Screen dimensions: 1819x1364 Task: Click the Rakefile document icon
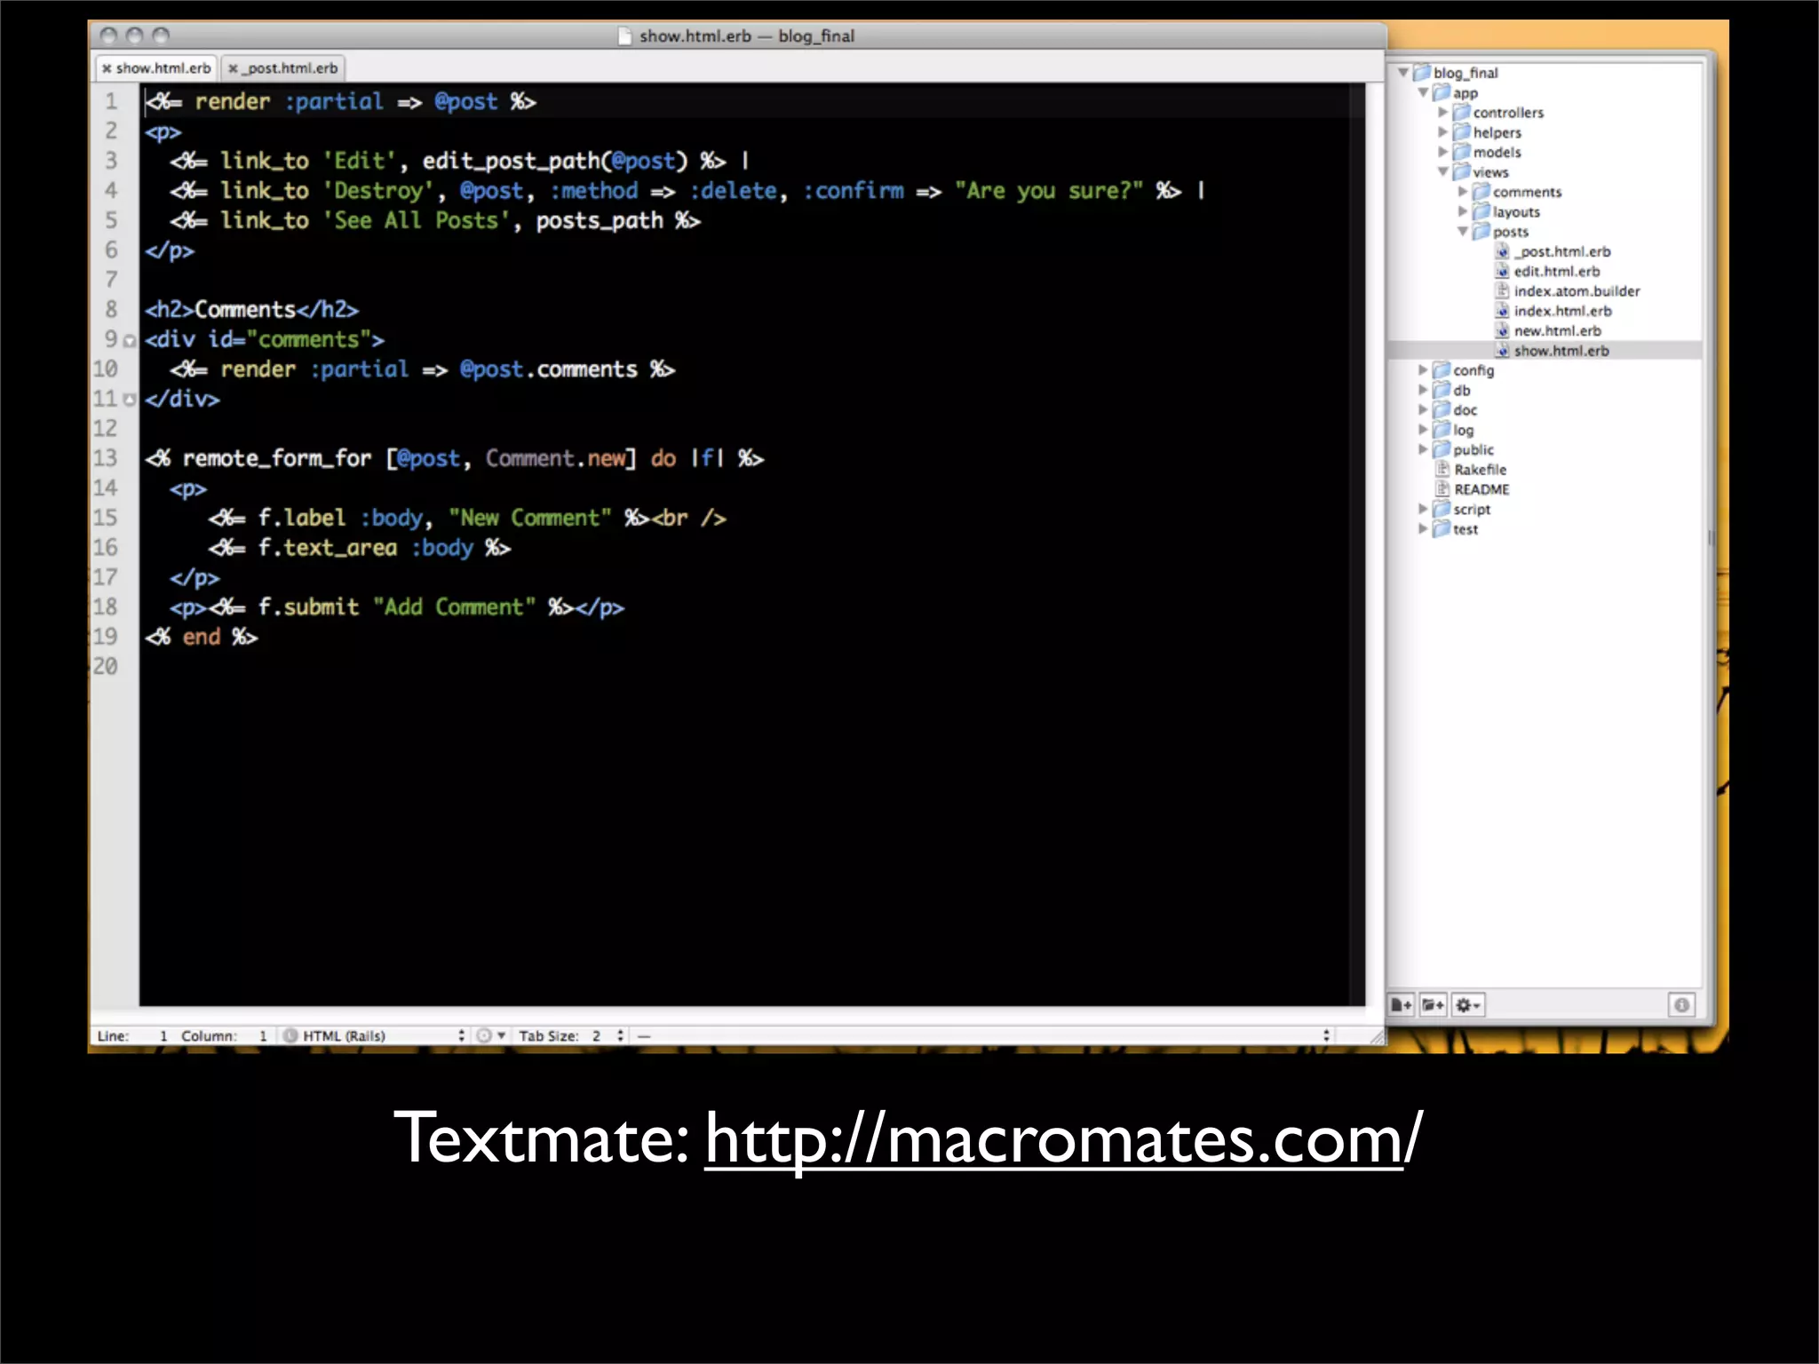[x=1442, y=469]
